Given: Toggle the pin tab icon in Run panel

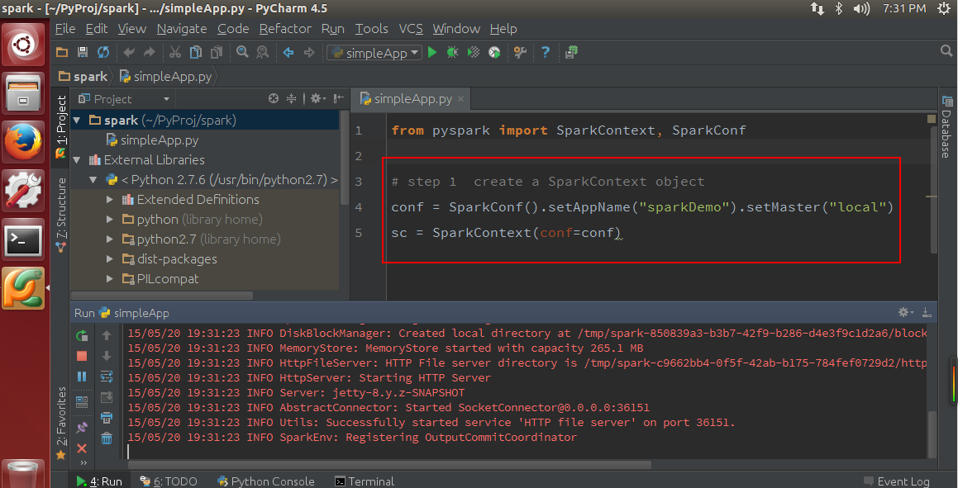Looking at the screenshot, I should pyautogui.click(x=82, y=428).
